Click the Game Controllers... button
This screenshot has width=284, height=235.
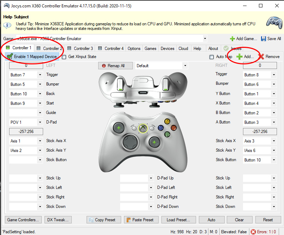(23, 220)
